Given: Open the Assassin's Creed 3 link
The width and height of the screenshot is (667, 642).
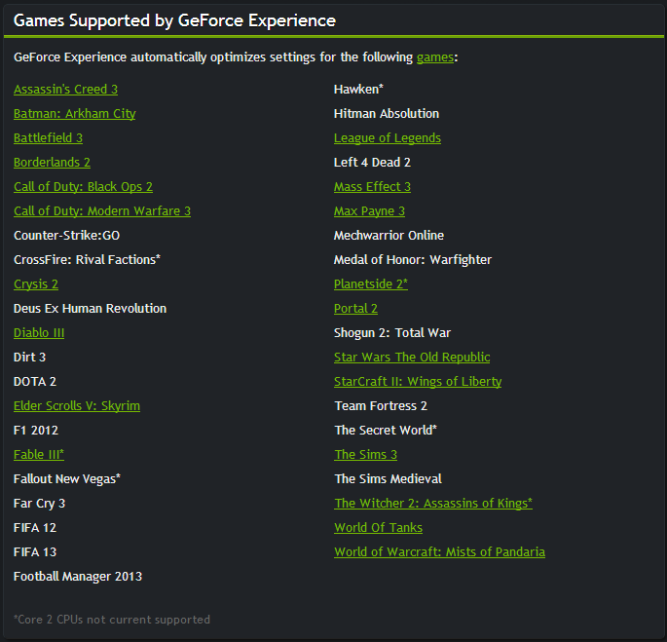Looking at the screenshot, I should 65,90.
